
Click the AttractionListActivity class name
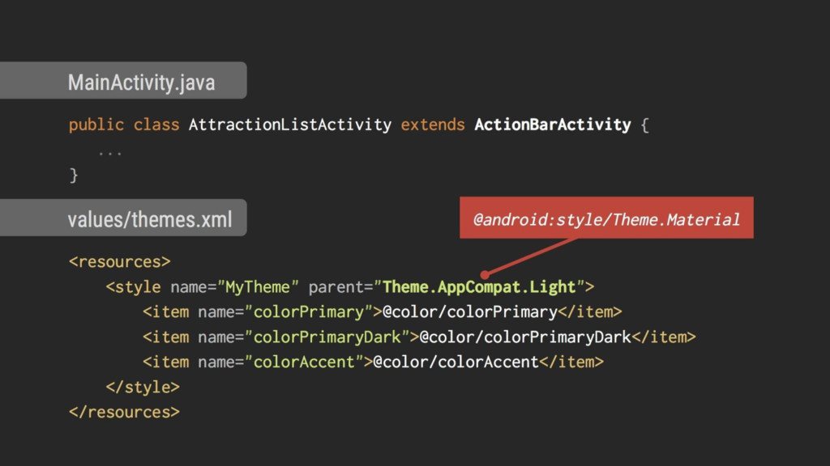[290, 125]
